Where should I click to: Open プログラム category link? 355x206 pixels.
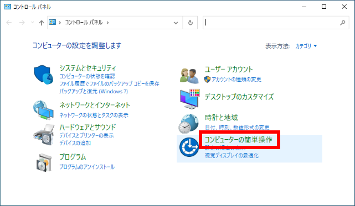click(x=73, y=157)
